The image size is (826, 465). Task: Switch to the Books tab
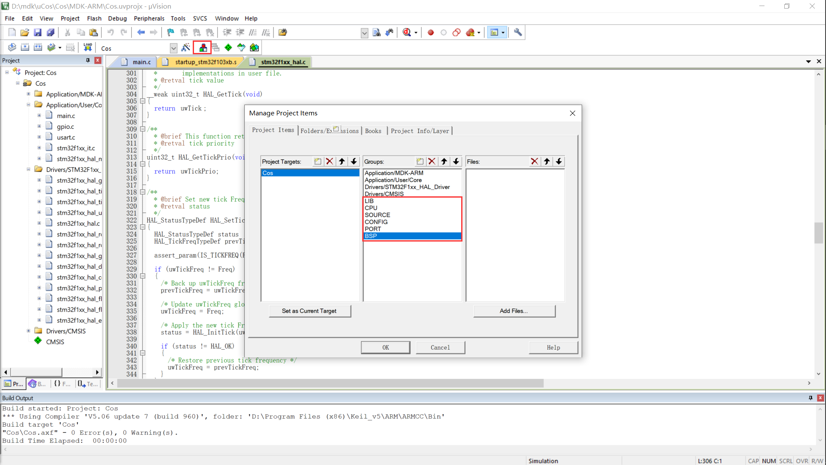(373, 131)
